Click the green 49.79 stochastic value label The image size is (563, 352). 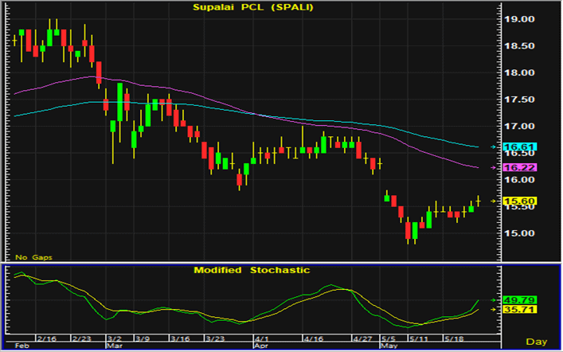[x=520, y=300]
